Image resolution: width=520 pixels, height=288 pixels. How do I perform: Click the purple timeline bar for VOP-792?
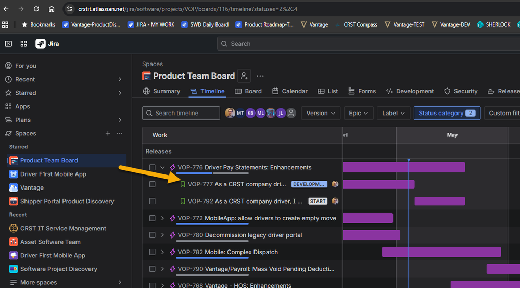point(440,201)
